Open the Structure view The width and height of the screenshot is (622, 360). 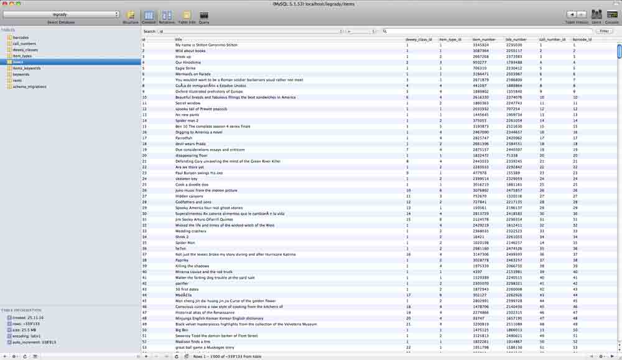(x=131, y=16)
